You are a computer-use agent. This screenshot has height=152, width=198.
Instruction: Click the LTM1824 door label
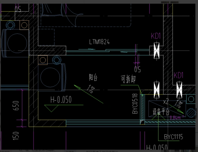pos(99,42)
